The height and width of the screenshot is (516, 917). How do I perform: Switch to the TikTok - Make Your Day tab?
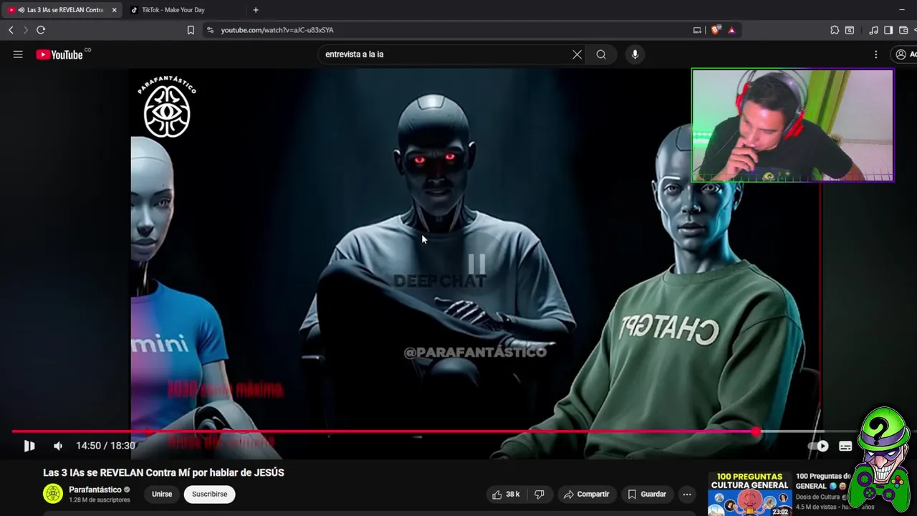pyautogui.click(x=173, y=10)
